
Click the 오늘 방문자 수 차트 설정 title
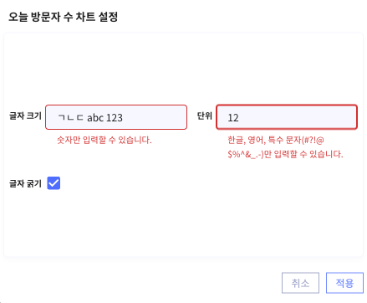[64, 17]
